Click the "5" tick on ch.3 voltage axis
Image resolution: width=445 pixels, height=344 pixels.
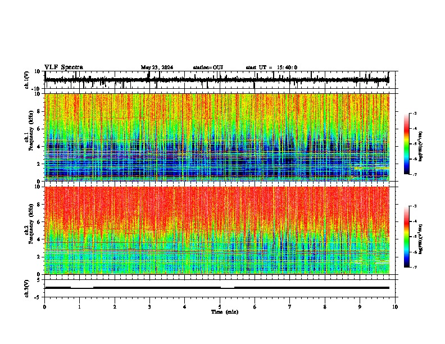pos(39,279)
